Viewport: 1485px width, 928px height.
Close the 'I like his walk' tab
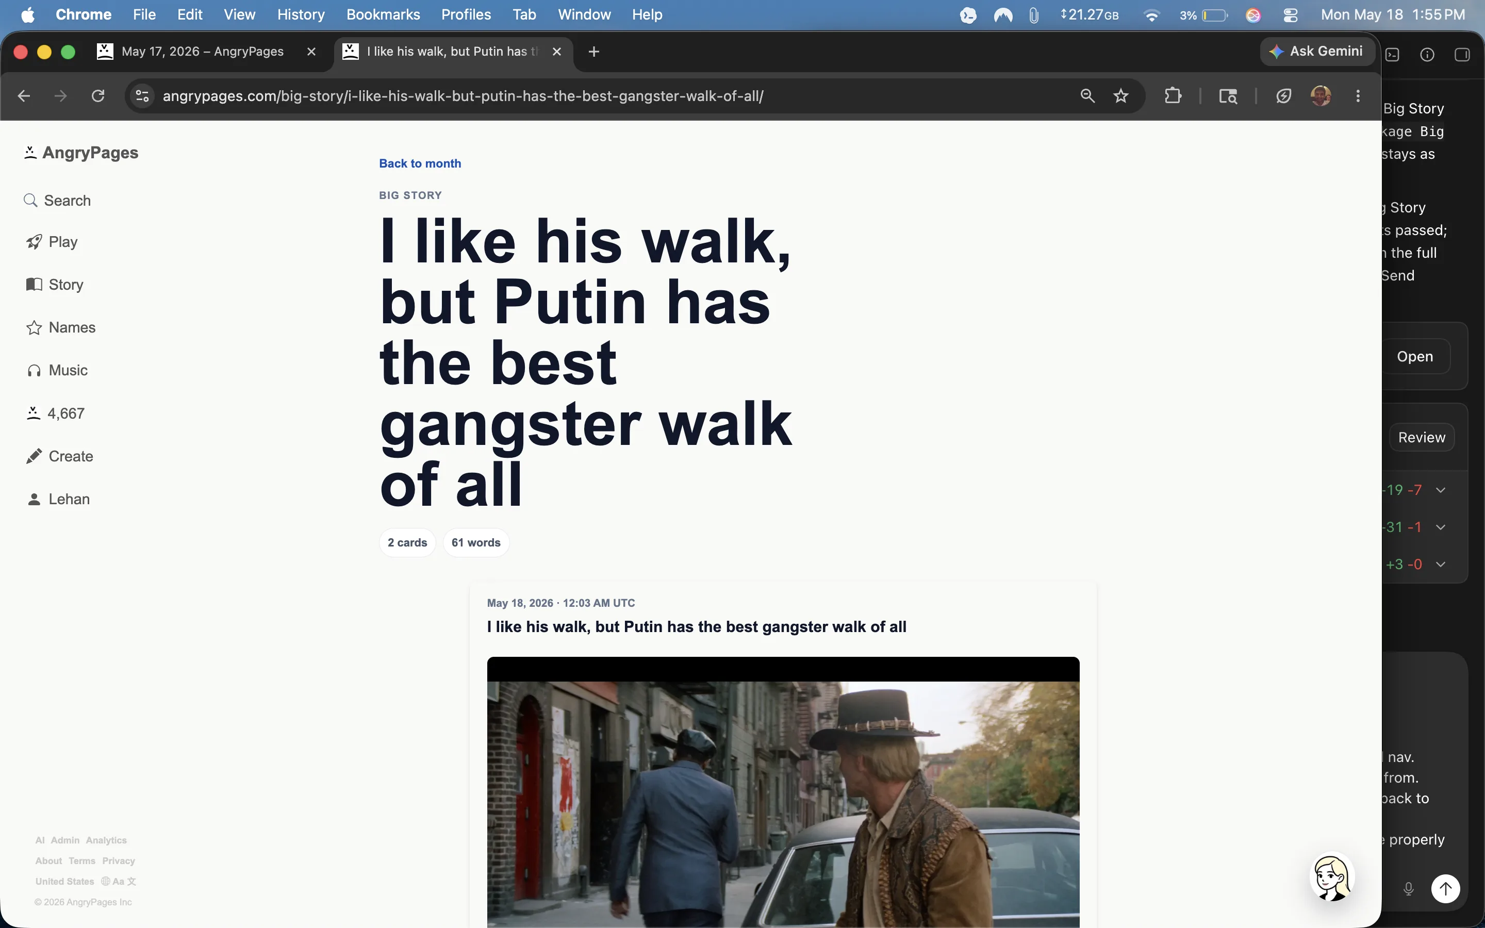[x=556, y=52]
